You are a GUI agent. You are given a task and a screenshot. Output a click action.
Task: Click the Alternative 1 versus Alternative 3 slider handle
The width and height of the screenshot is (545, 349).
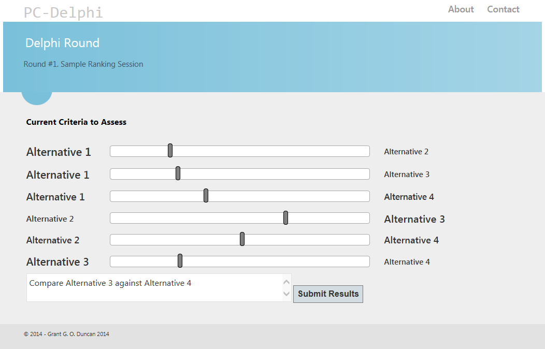178,173
